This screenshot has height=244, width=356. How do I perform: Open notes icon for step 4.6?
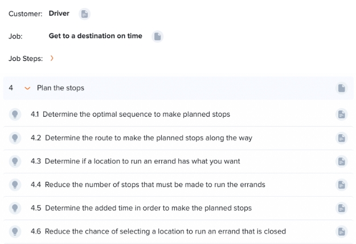(341, 231)
